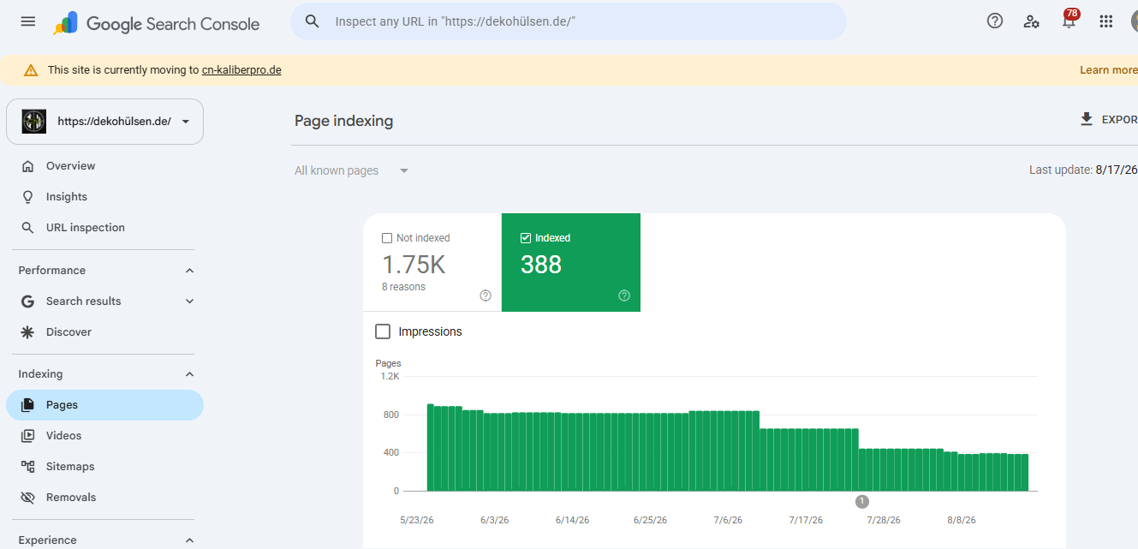This screenshot has width=1138, height=549.
Task: Click the Export download arrow icon
Action: pos(1087,120)
